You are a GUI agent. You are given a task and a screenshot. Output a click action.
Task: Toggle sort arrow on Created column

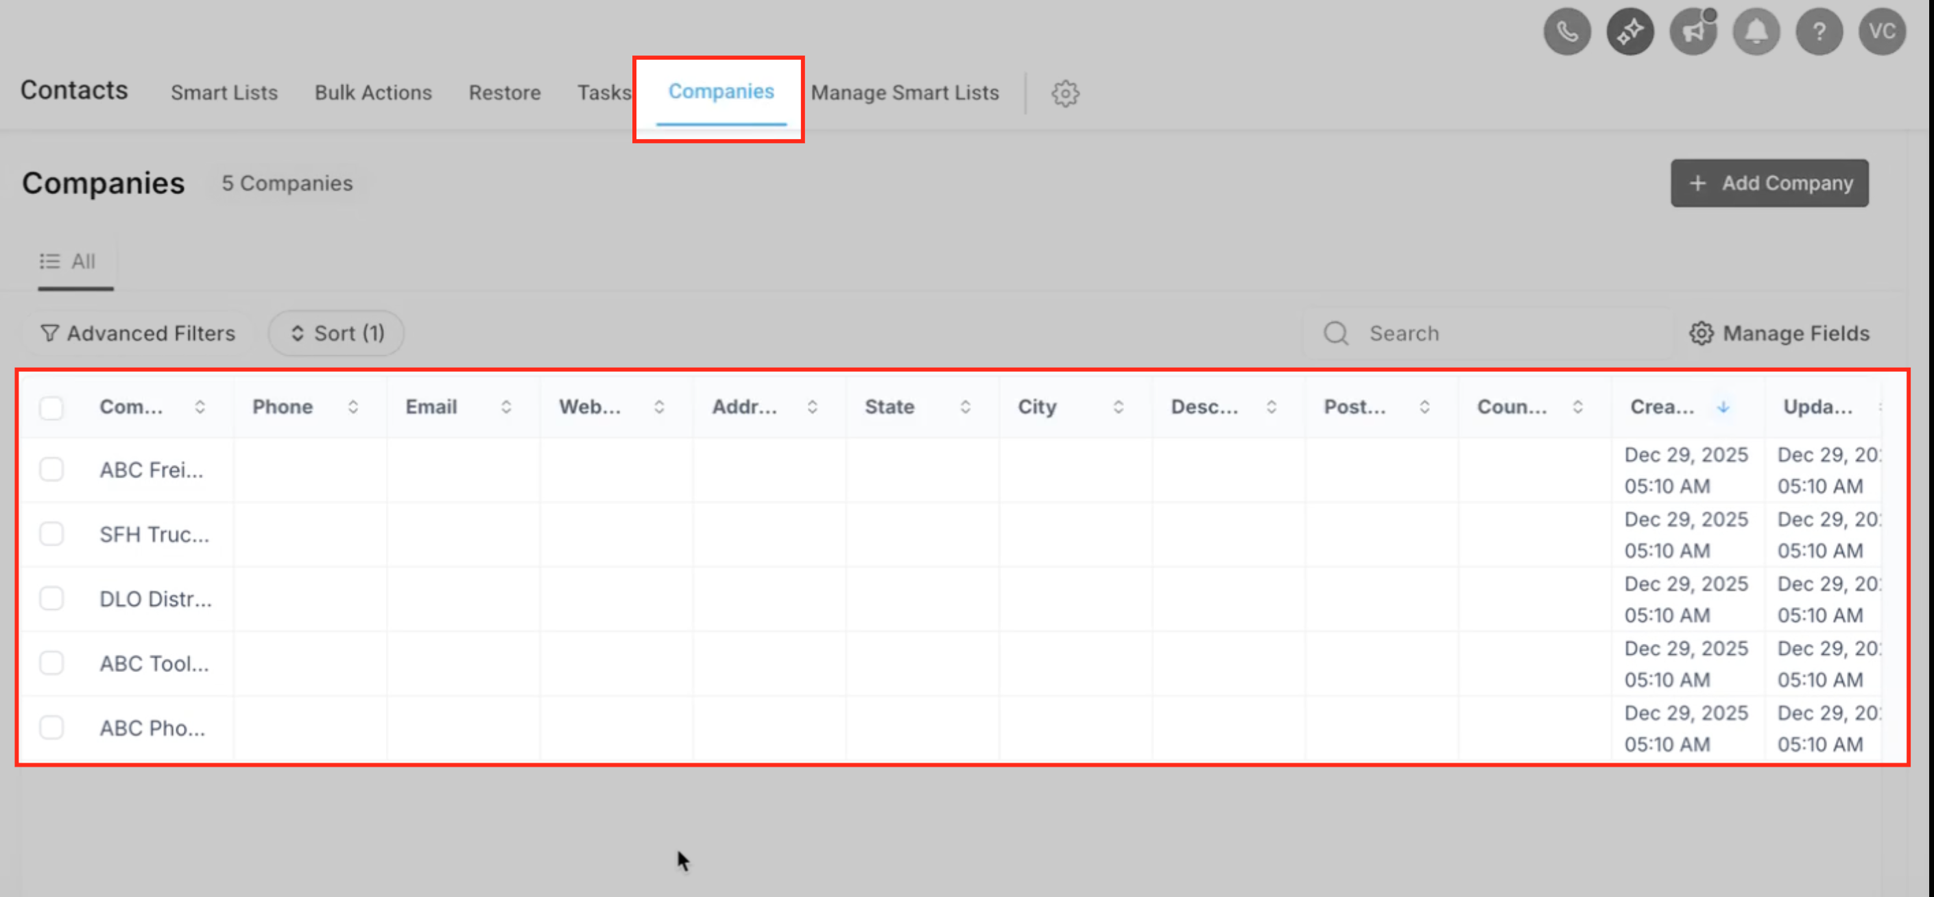(x=1723, y=407)
